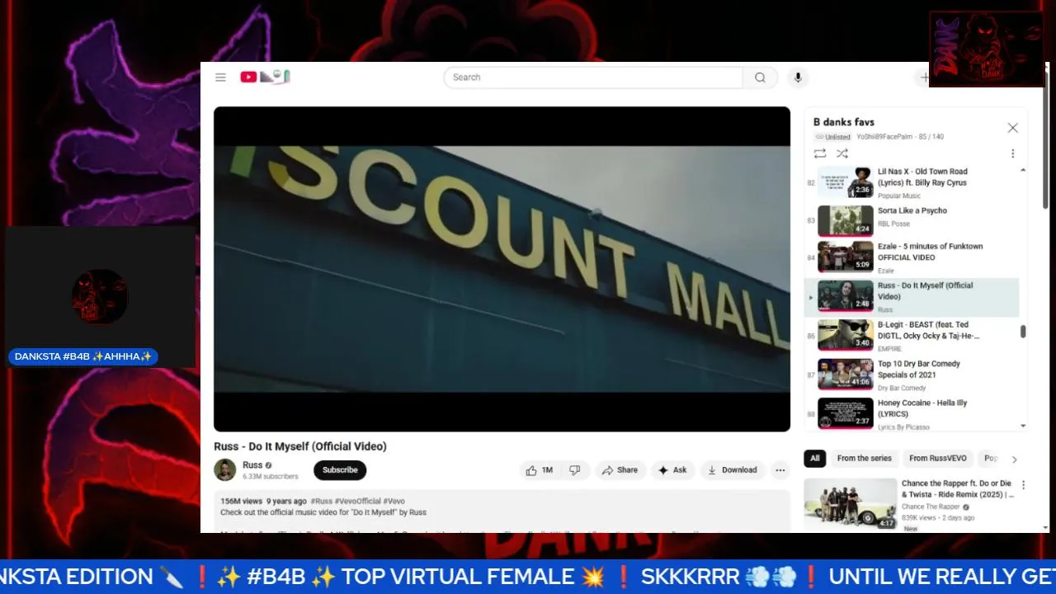Click playlist scrollbar up arrow
This screenshot has height=594, width=1056.
[1023, 170]
